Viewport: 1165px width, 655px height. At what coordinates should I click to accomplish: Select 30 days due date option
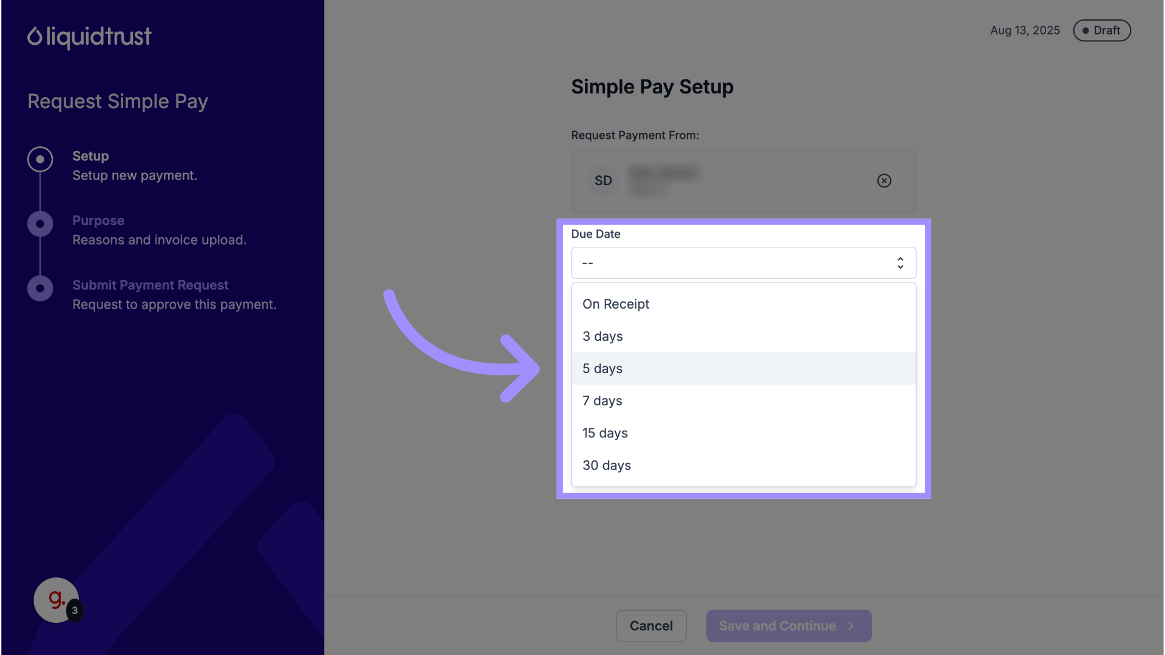point(607,465)
